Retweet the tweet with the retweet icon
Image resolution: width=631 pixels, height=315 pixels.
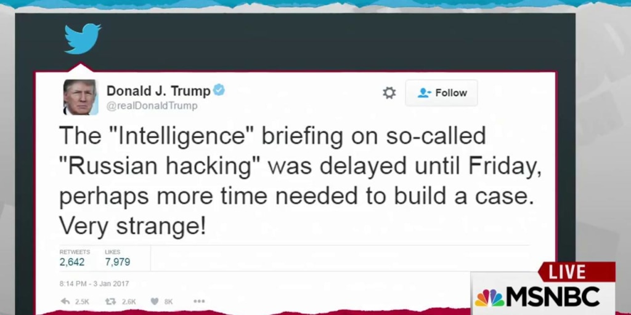[x=111, y=301]
